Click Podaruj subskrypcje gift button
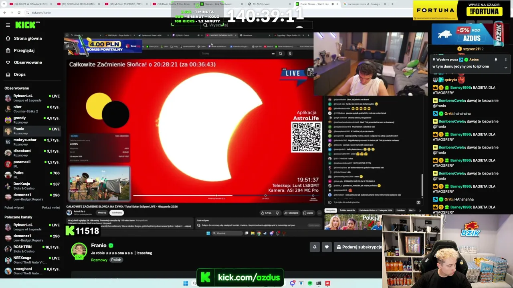Image resolution: width=513 pixels, height=288 pixels. coord(358,247)
